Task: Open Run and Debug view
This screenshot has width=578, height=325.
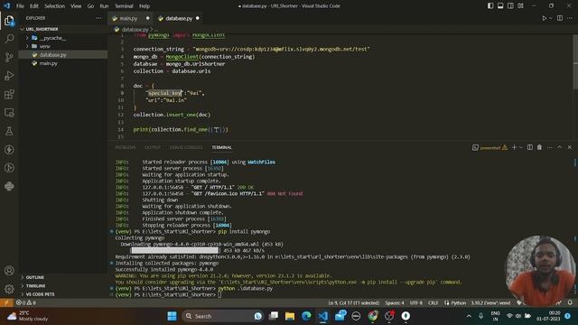Action: coord(9,76)
